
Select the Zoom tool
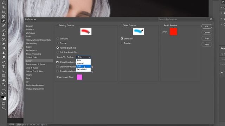tap(4, 85)
